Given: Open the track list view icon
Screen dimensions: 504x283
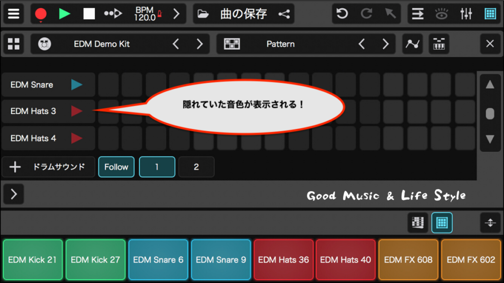Looking at the screenshot, I should pos(417,14).
